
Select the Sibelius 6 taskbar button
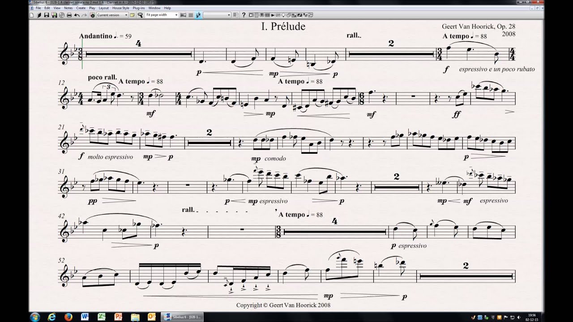[x=181, y=317]
